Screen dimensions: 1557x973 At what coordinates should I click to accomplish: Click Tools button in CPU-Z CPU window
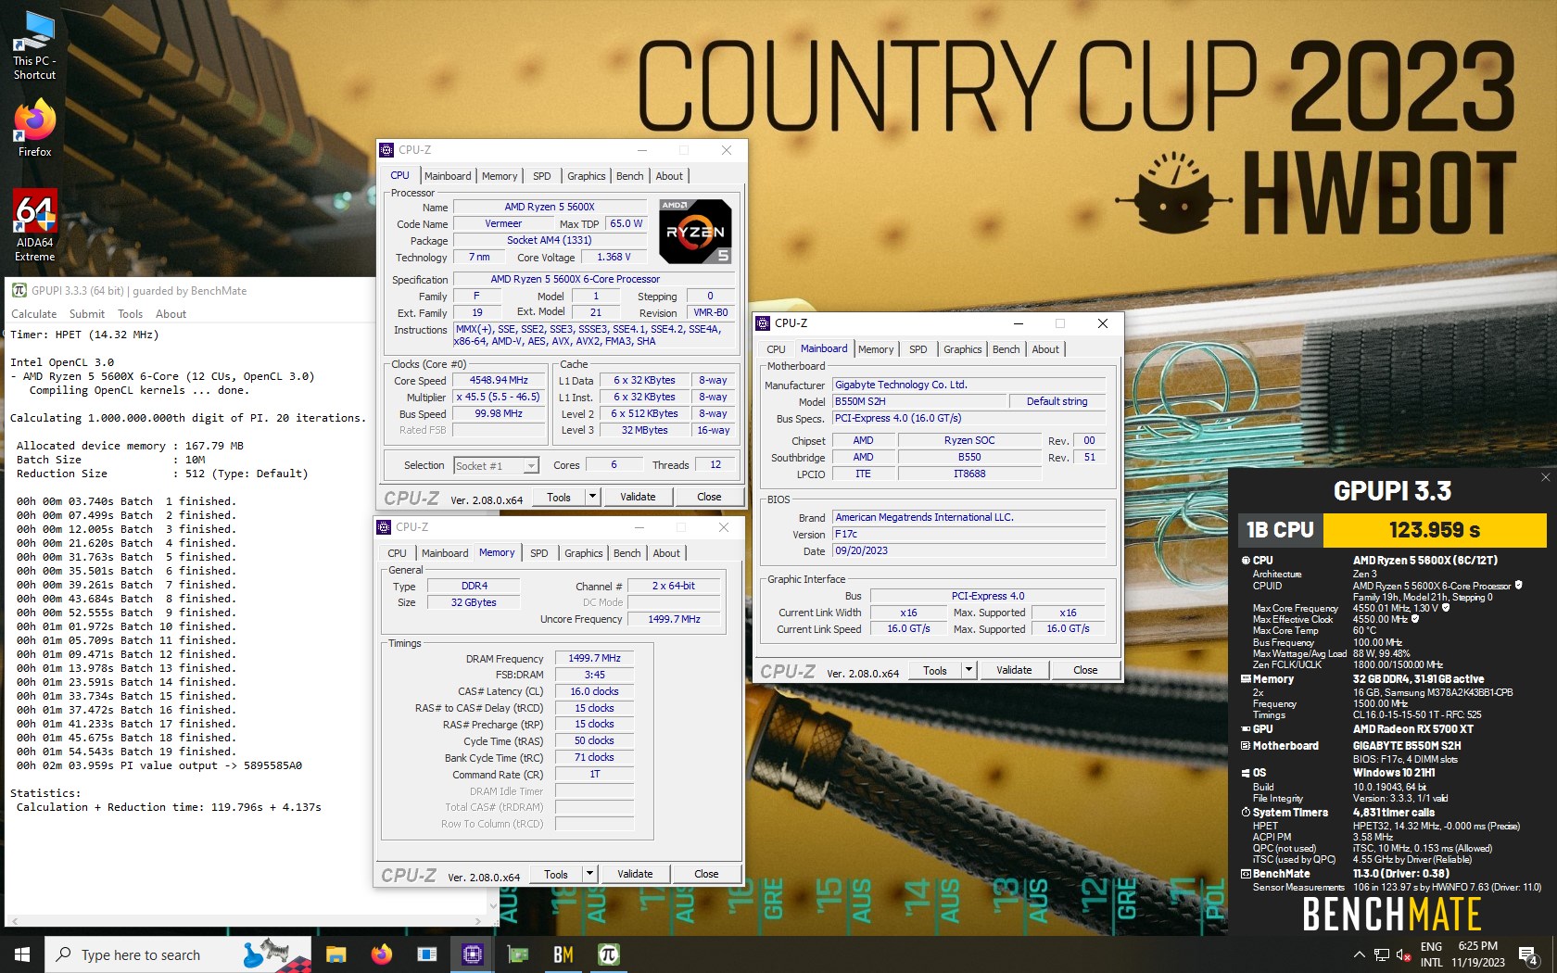coord(559,497)
